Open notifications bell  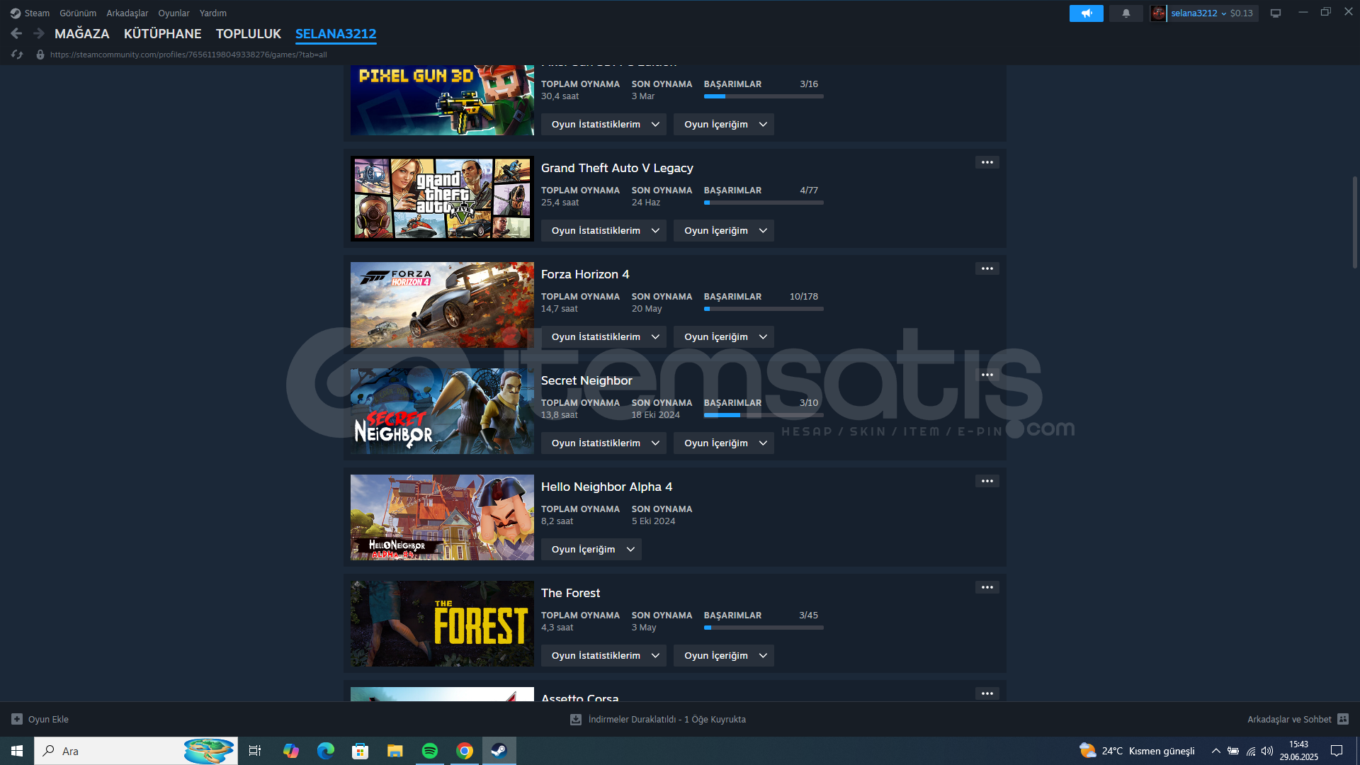point(1126,13)
